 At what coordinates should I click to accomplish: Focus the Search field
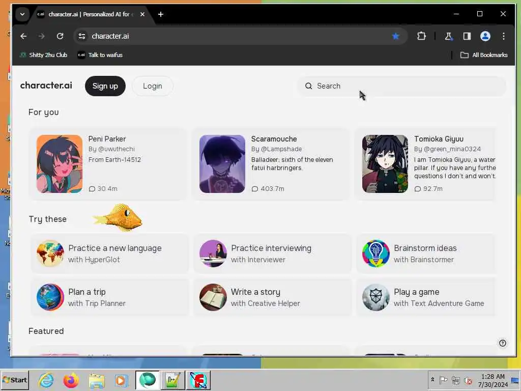(x=401, y=86)
